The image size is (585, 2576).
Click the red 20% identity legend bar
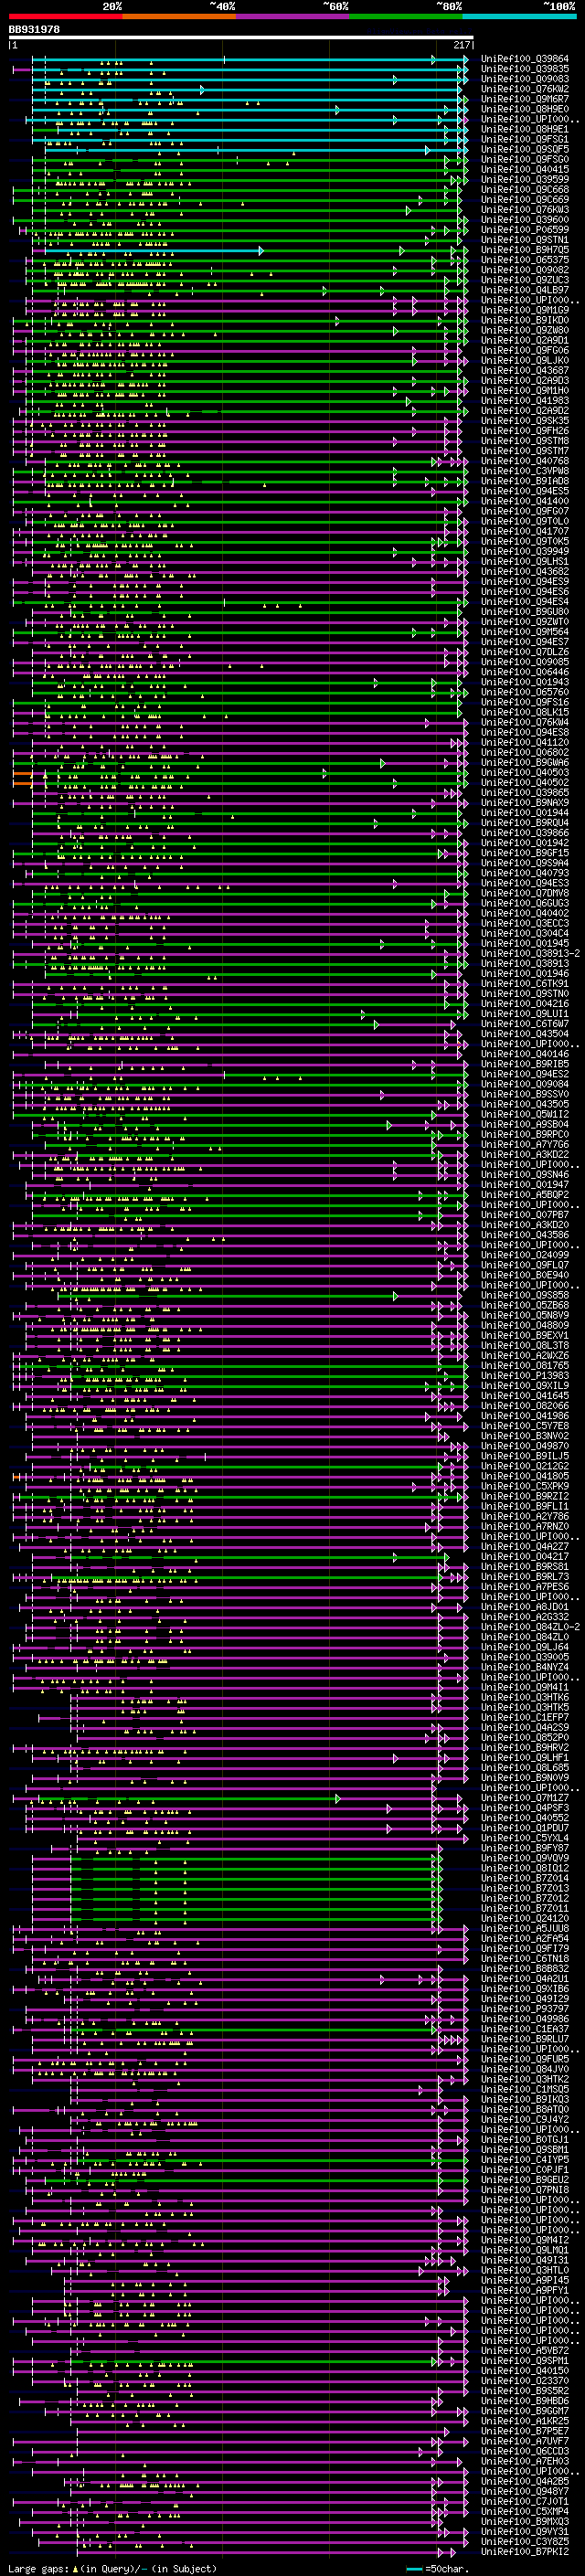[x=65, y=16]
